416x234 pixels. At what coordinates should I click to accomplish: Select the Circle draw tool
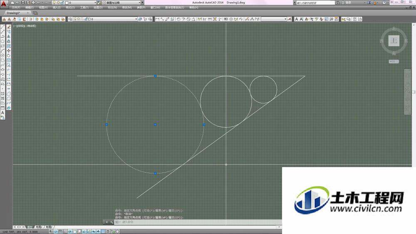point(2,55)
